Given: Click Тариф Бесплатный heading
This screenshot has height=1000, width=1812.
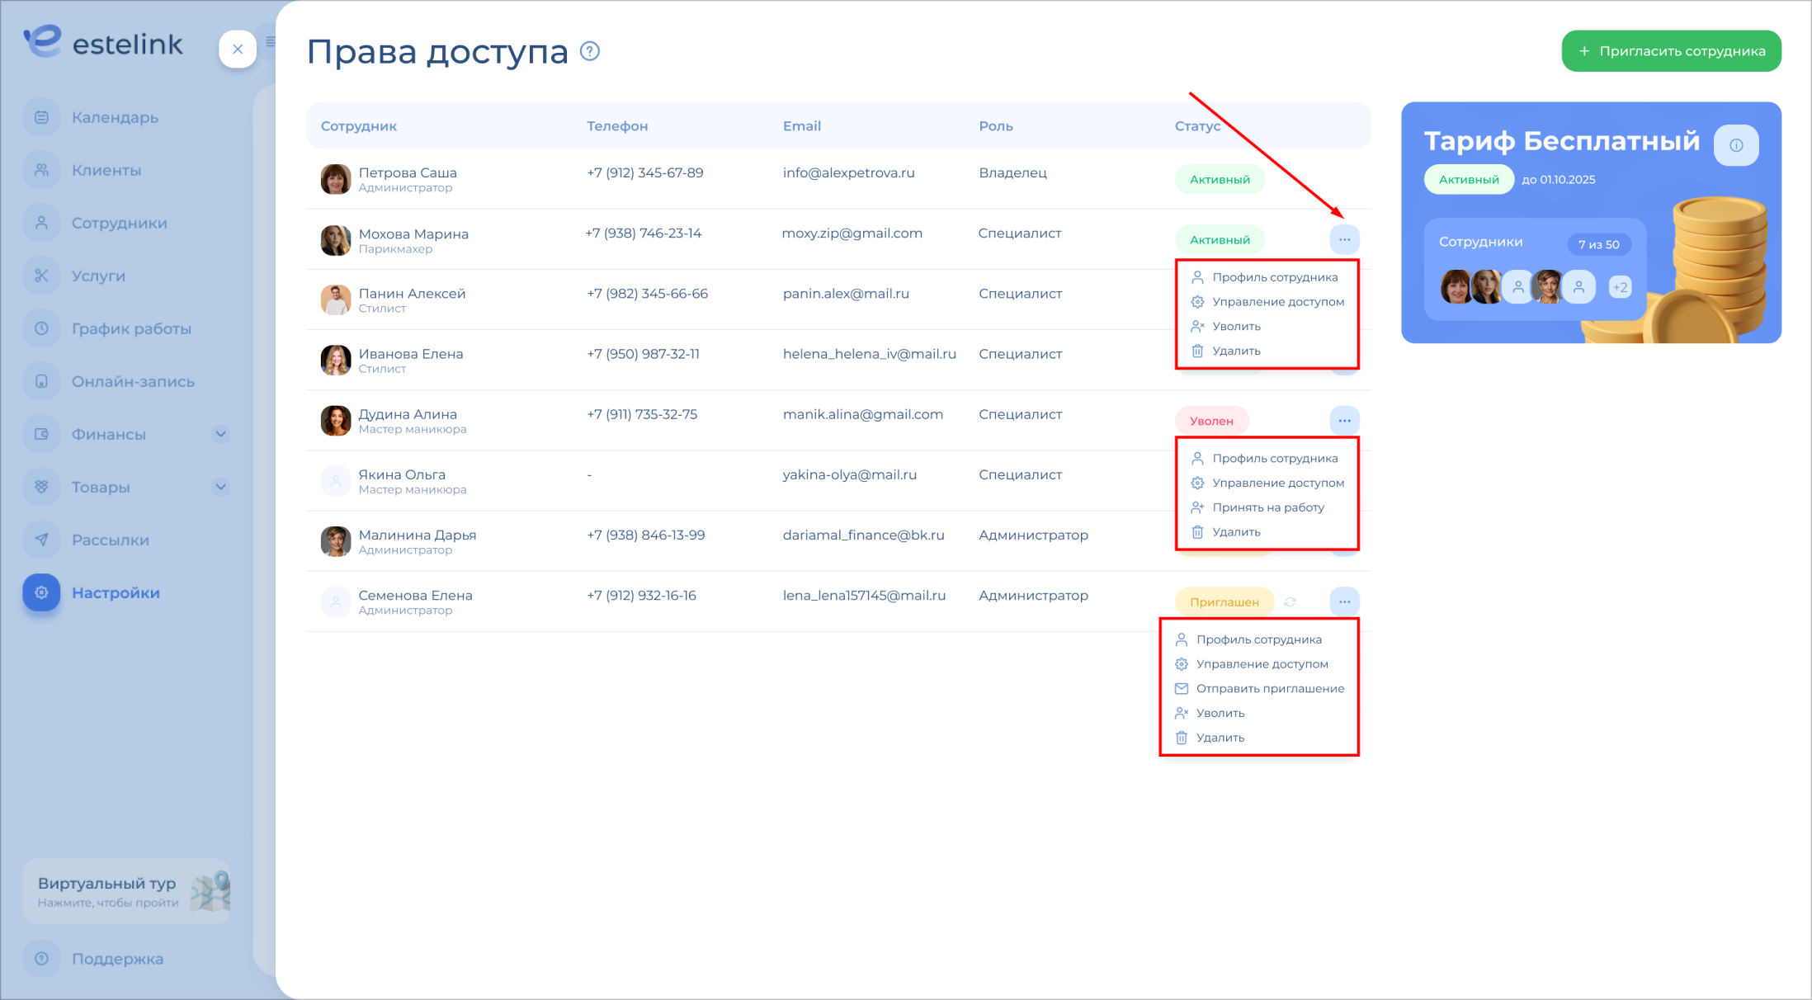Looking at the screenshot, I should pos(1562,141).
